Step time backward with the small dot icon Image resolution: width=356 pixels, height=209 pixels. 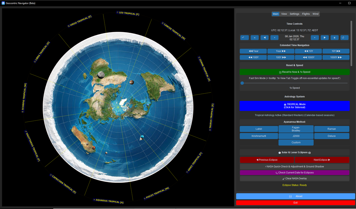pos(274,38)
